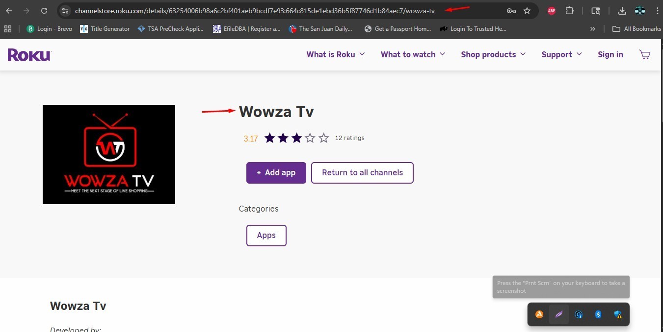This screenshot has width=663, height=332.
Task: Open Windows Security shield tray icon
Action: tap(618, 314)
